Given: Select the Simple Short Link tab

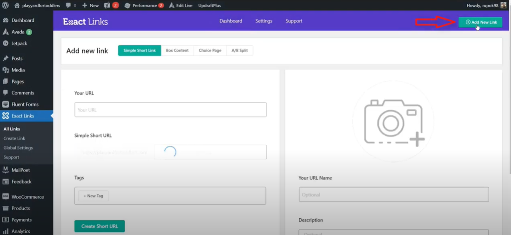Looking at the screenshot, I should point(140,51).
